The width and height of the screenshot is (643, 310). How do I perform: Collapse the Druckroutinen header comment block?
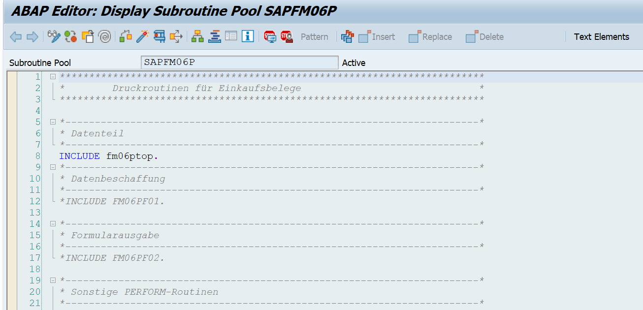[x=53, y=76]
